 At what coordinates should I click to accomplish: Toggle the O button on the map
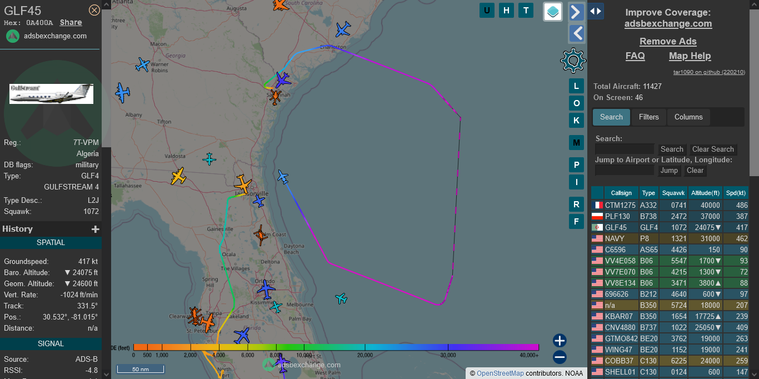point(576,103)
